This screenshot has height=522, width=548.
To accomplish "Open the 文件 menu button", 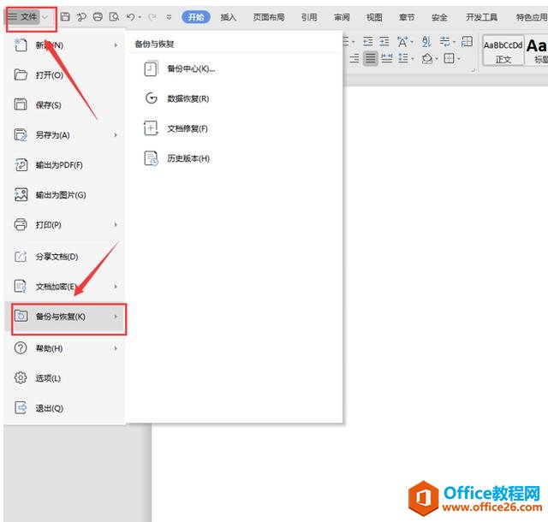I will (23, 17).
